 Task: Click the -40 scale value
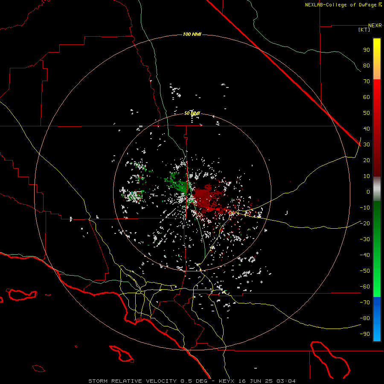click(x=365, y=255)
